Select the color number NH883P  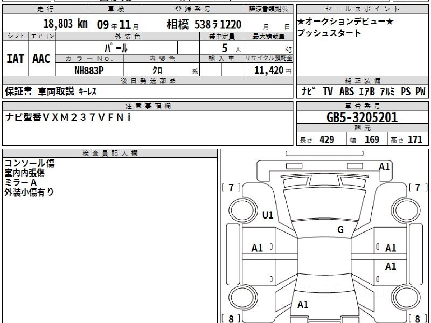pos(89,70)
